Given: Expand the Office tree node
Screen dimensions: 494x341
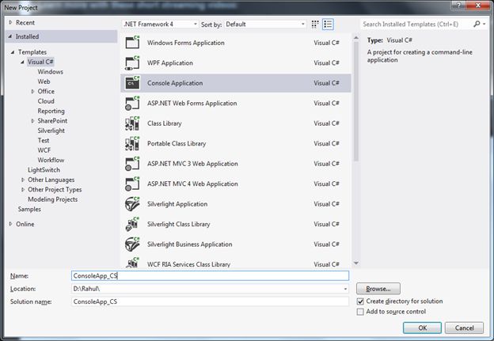Looking at the screenshot, I should (32, 91).
